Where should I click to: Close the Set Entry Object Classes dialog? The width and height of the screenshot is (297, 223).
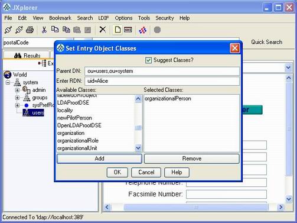click(x=235, y=48)
